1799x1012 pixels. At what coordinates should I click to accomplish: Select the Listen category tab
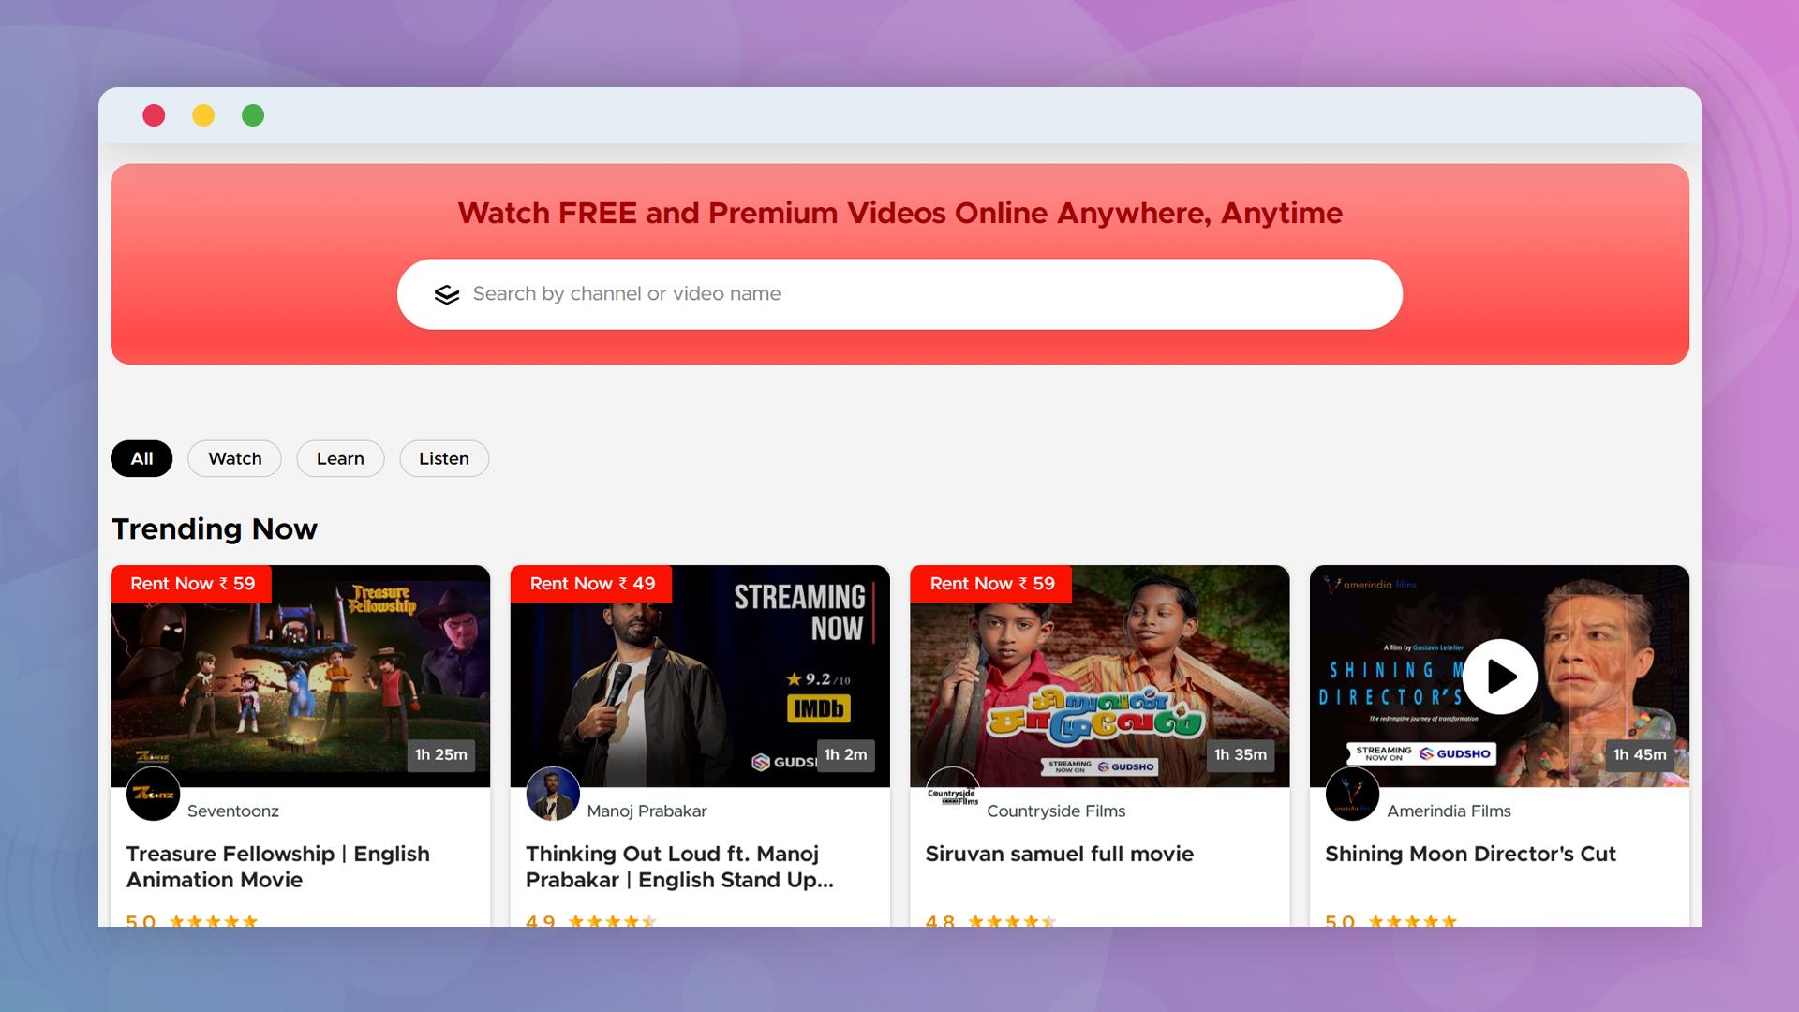point(443,458)
